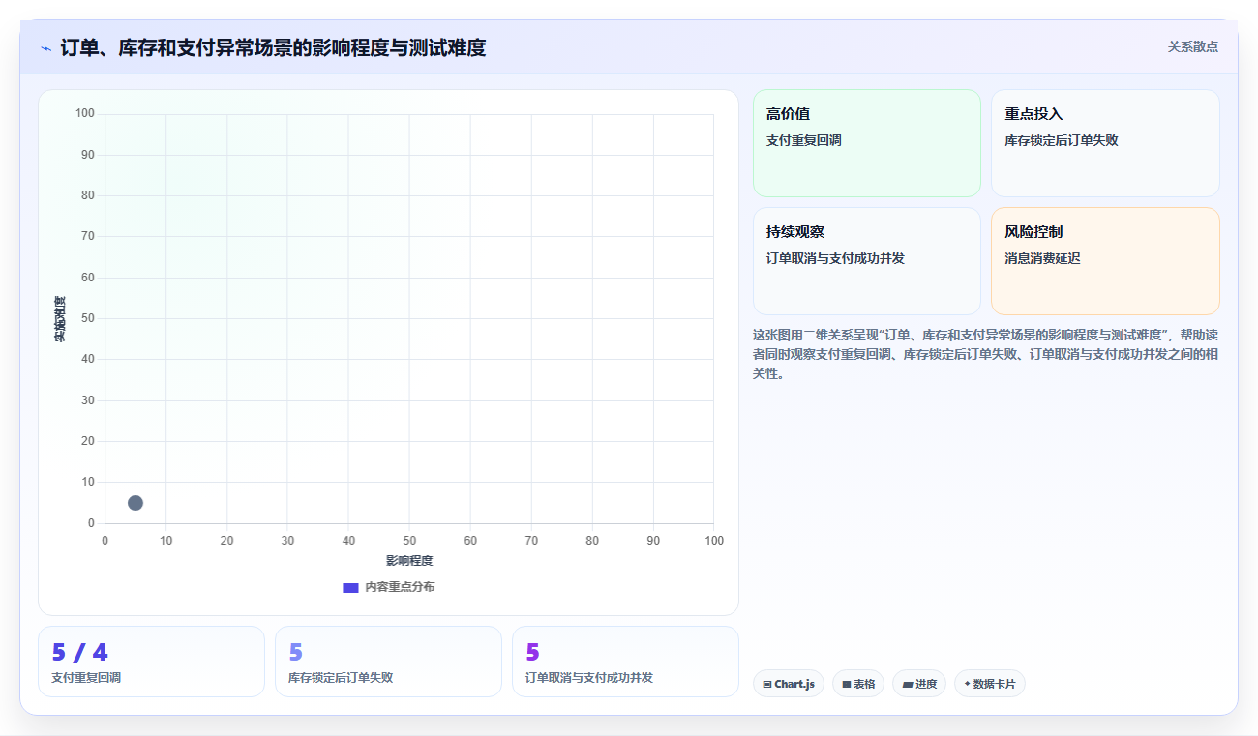Select the gray scatter data point

click(135, 503)
